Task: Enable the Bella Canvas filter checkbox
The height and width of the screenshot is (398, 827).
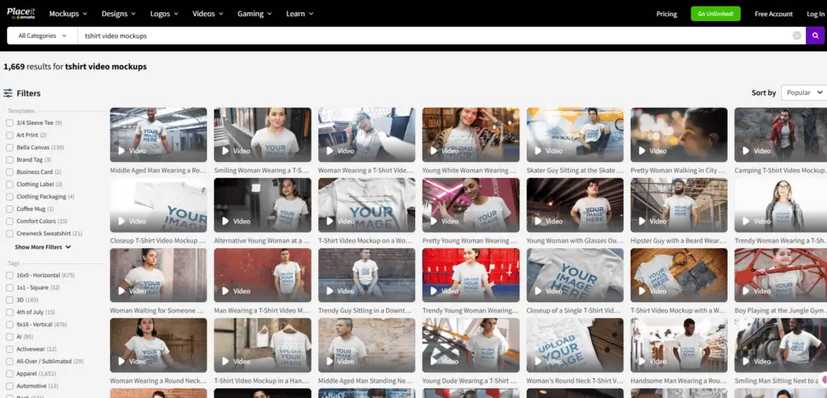Action: (10, 147)
